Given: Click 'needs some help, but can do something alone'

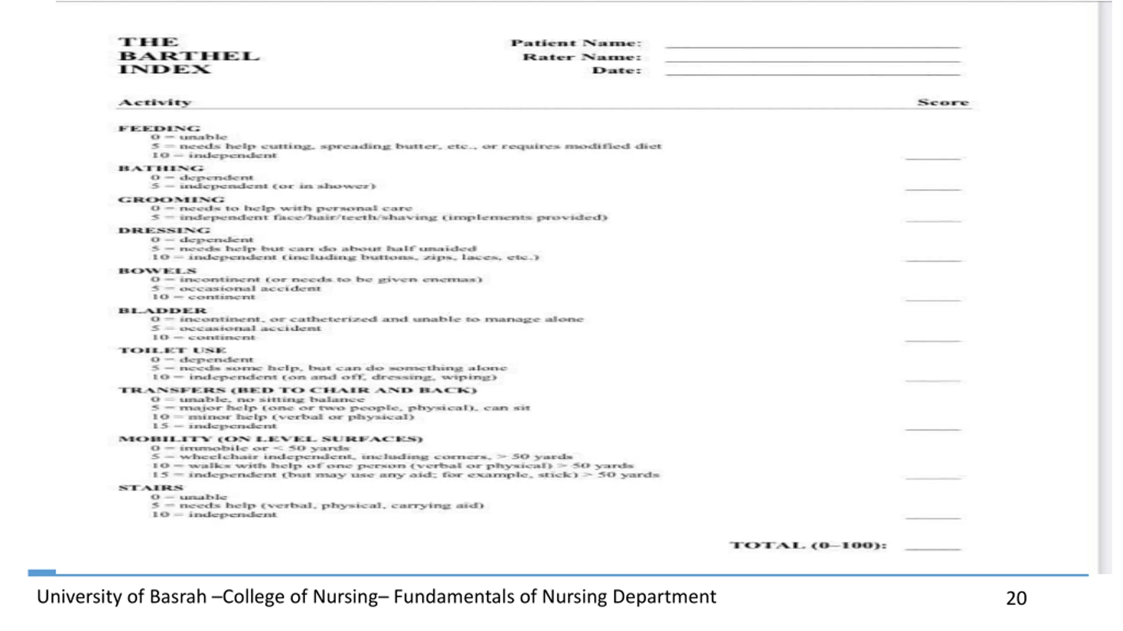Looking at the screenshot, I should click(329, 368).
